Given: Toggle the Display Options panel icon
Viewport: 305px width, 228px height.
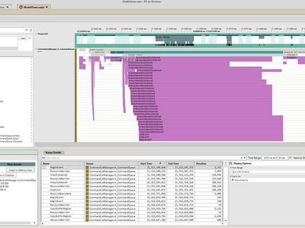Looking at the screenshot, I should 231,163.
